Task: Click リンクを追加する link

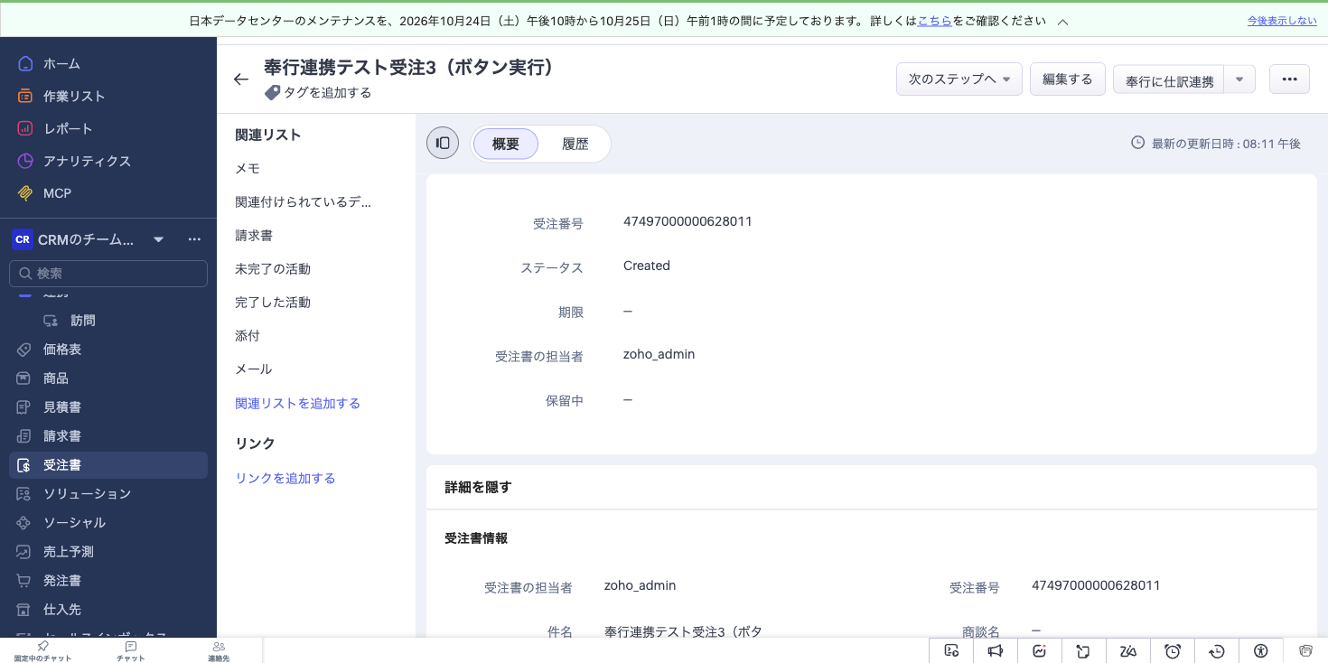Action: pos(285,478)
